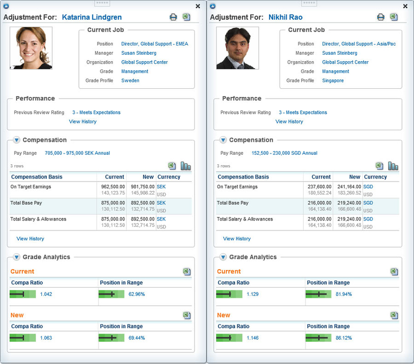414x364 pixels.
Task: Collapse Nikhil's Grade Analytics section
Action: (x=223, y=257)
